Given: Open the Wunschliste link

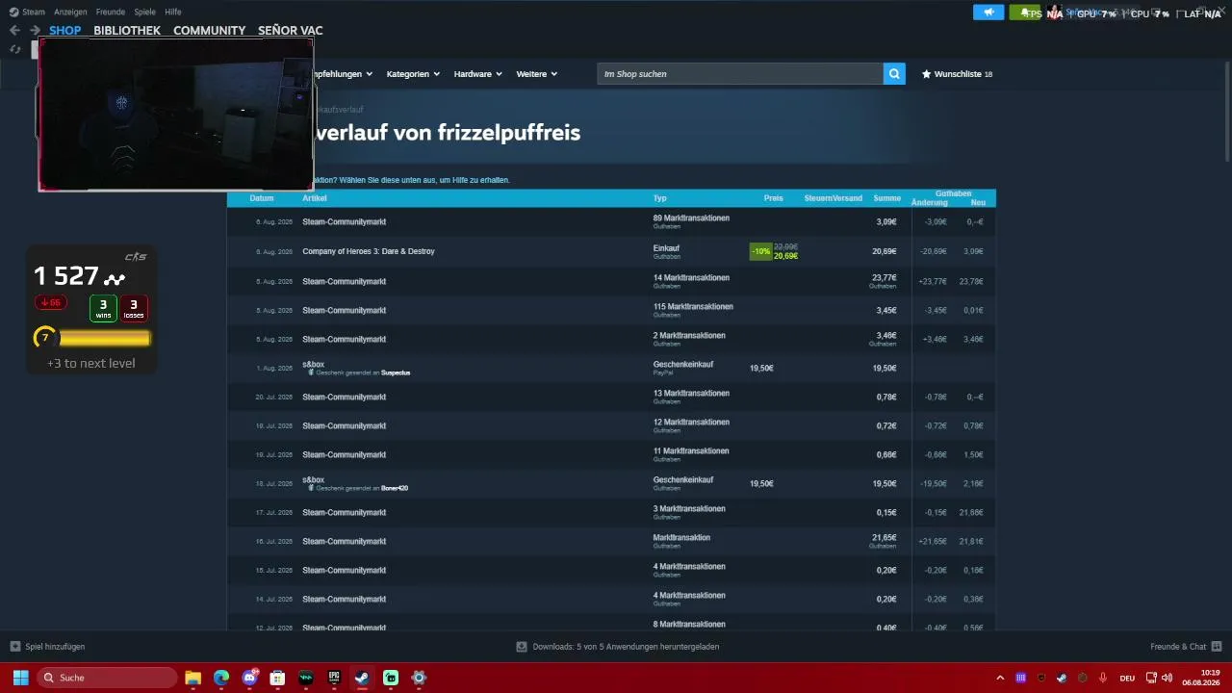Looking at the screenshot, I should 958,74.
